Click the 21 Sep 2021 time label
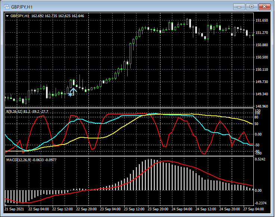Viewport: 275px width, 217px height. click(x=14, y=209)
